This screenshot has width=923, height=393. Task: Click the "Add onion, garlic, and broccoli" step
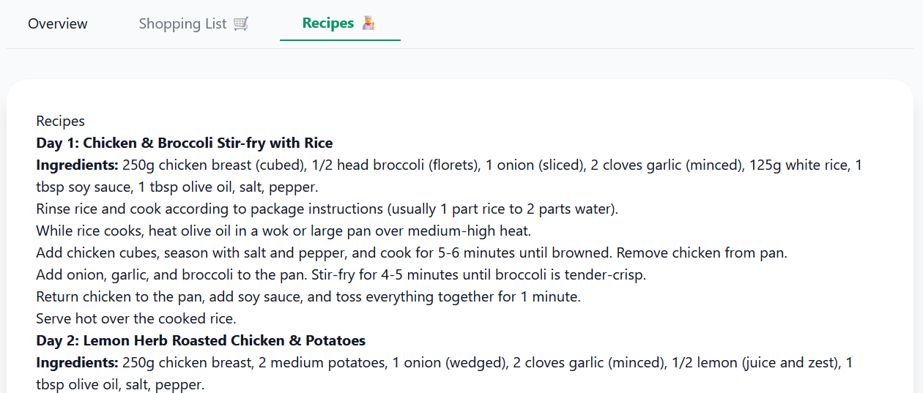[x=341, y=274]
